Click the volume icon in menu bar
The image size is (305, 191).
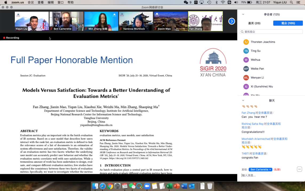[x=236, y=2]
